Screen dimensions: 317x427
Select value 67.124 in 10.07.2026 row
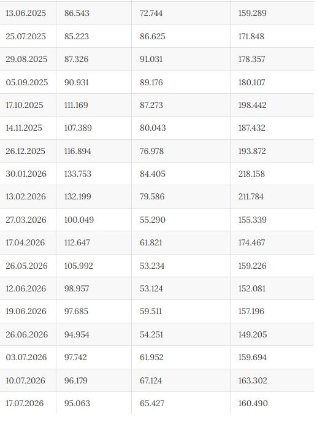tap(151, 380)
